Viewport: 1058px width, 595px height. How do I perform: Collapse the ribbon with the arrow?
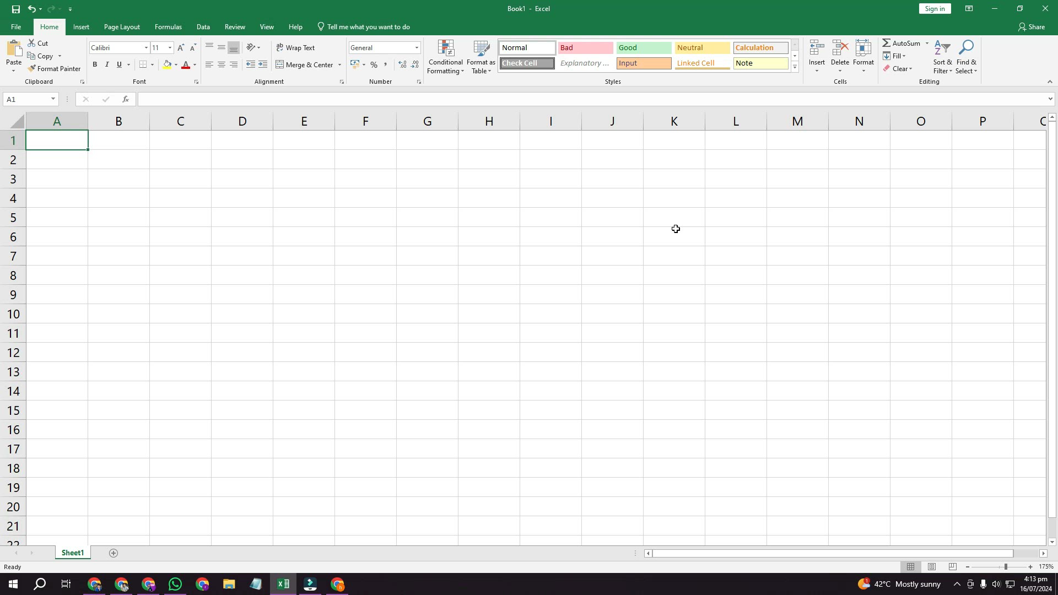(x=1050, y=82)
